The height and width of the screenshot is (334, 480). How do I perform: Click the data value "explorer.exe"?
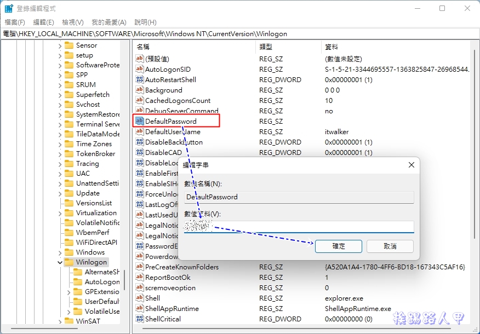coord(344,298)
